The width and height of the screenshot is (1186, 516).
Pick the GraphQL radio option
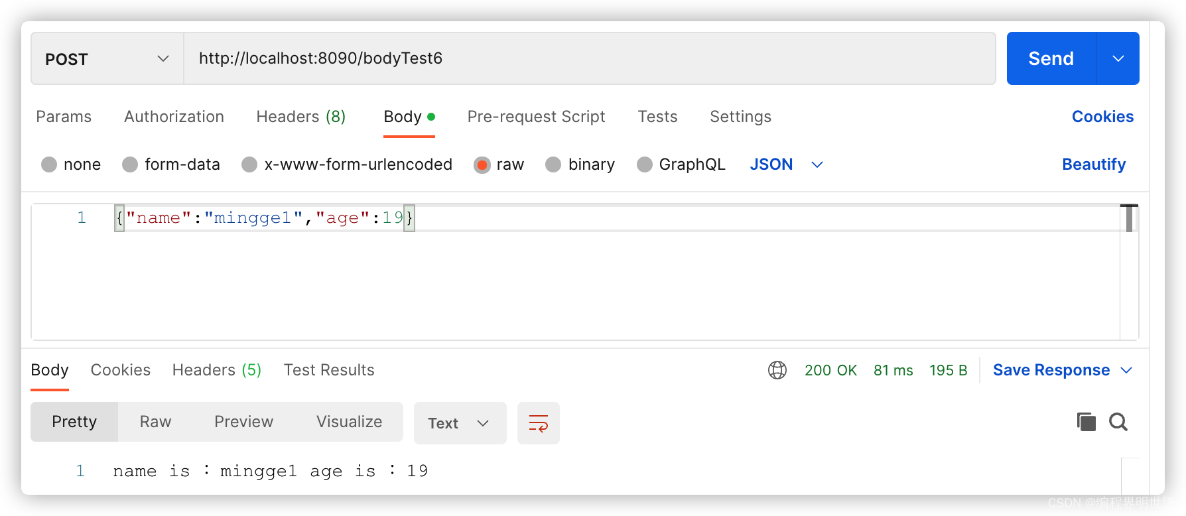point(644,164)
